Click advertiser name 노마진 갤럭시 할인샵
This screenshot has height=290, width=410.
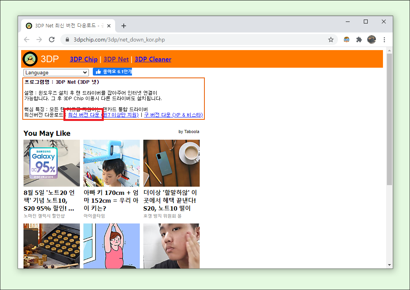pos(44,216)
